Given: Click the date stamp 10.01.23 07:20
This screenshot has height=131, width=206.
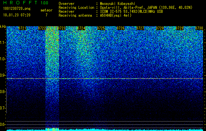Looking at the screenshot, I should click(x=17, y=15).
